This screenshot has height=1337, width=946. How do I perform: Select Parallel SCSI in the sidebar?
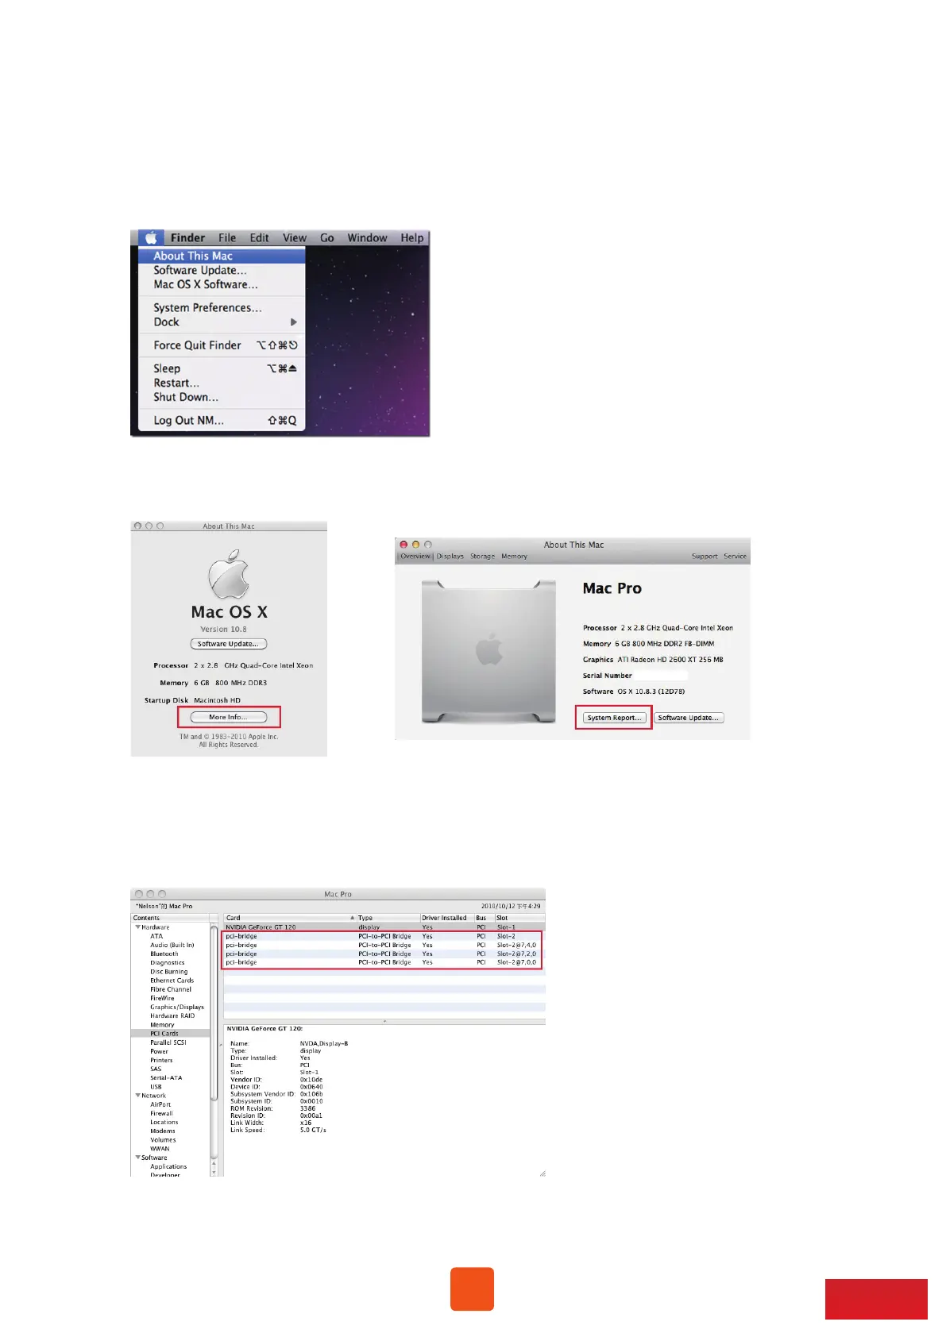[x=168, y=1042]
